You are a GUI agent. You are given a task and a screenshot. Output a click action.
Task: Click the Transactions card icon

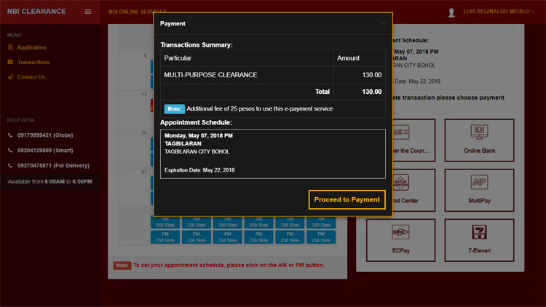10,62
